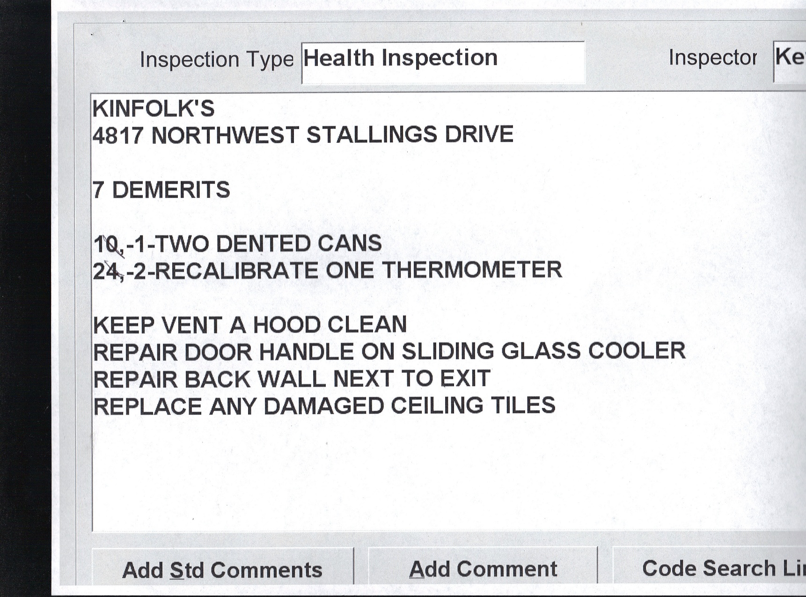Click the REPLACE ANY DAMAGED CEILING TILES line
The height and width of the screenshot is (597, 806).
click(x=324, y=406)
